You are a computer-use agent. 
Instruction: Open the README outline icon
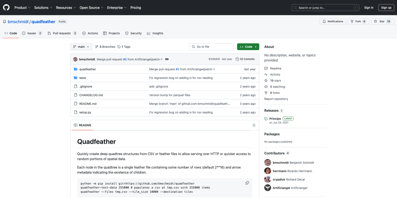[x=254, y=125]
